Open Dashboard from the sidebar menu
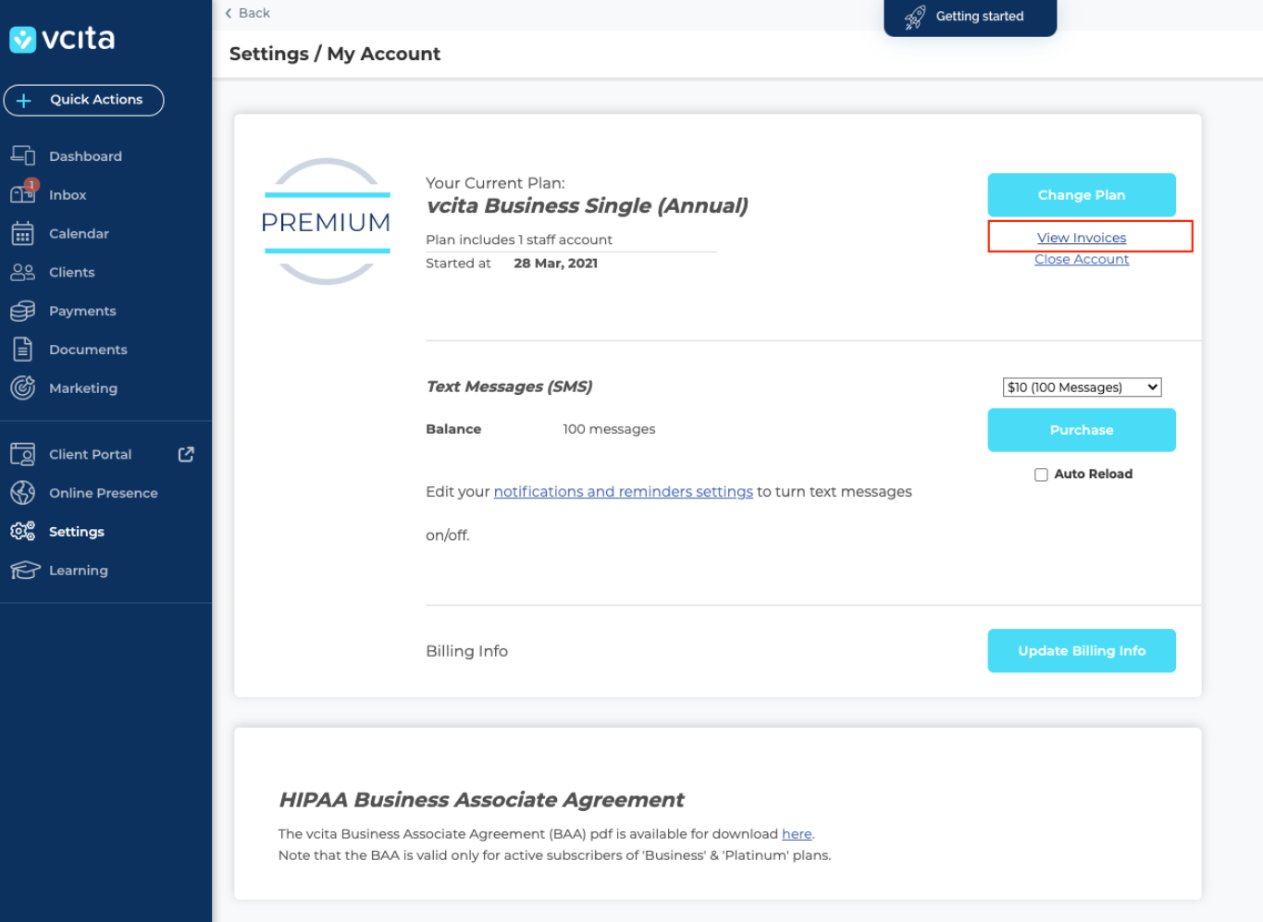Viewport: 1263px width, 922px height. (x=85, y=156)
